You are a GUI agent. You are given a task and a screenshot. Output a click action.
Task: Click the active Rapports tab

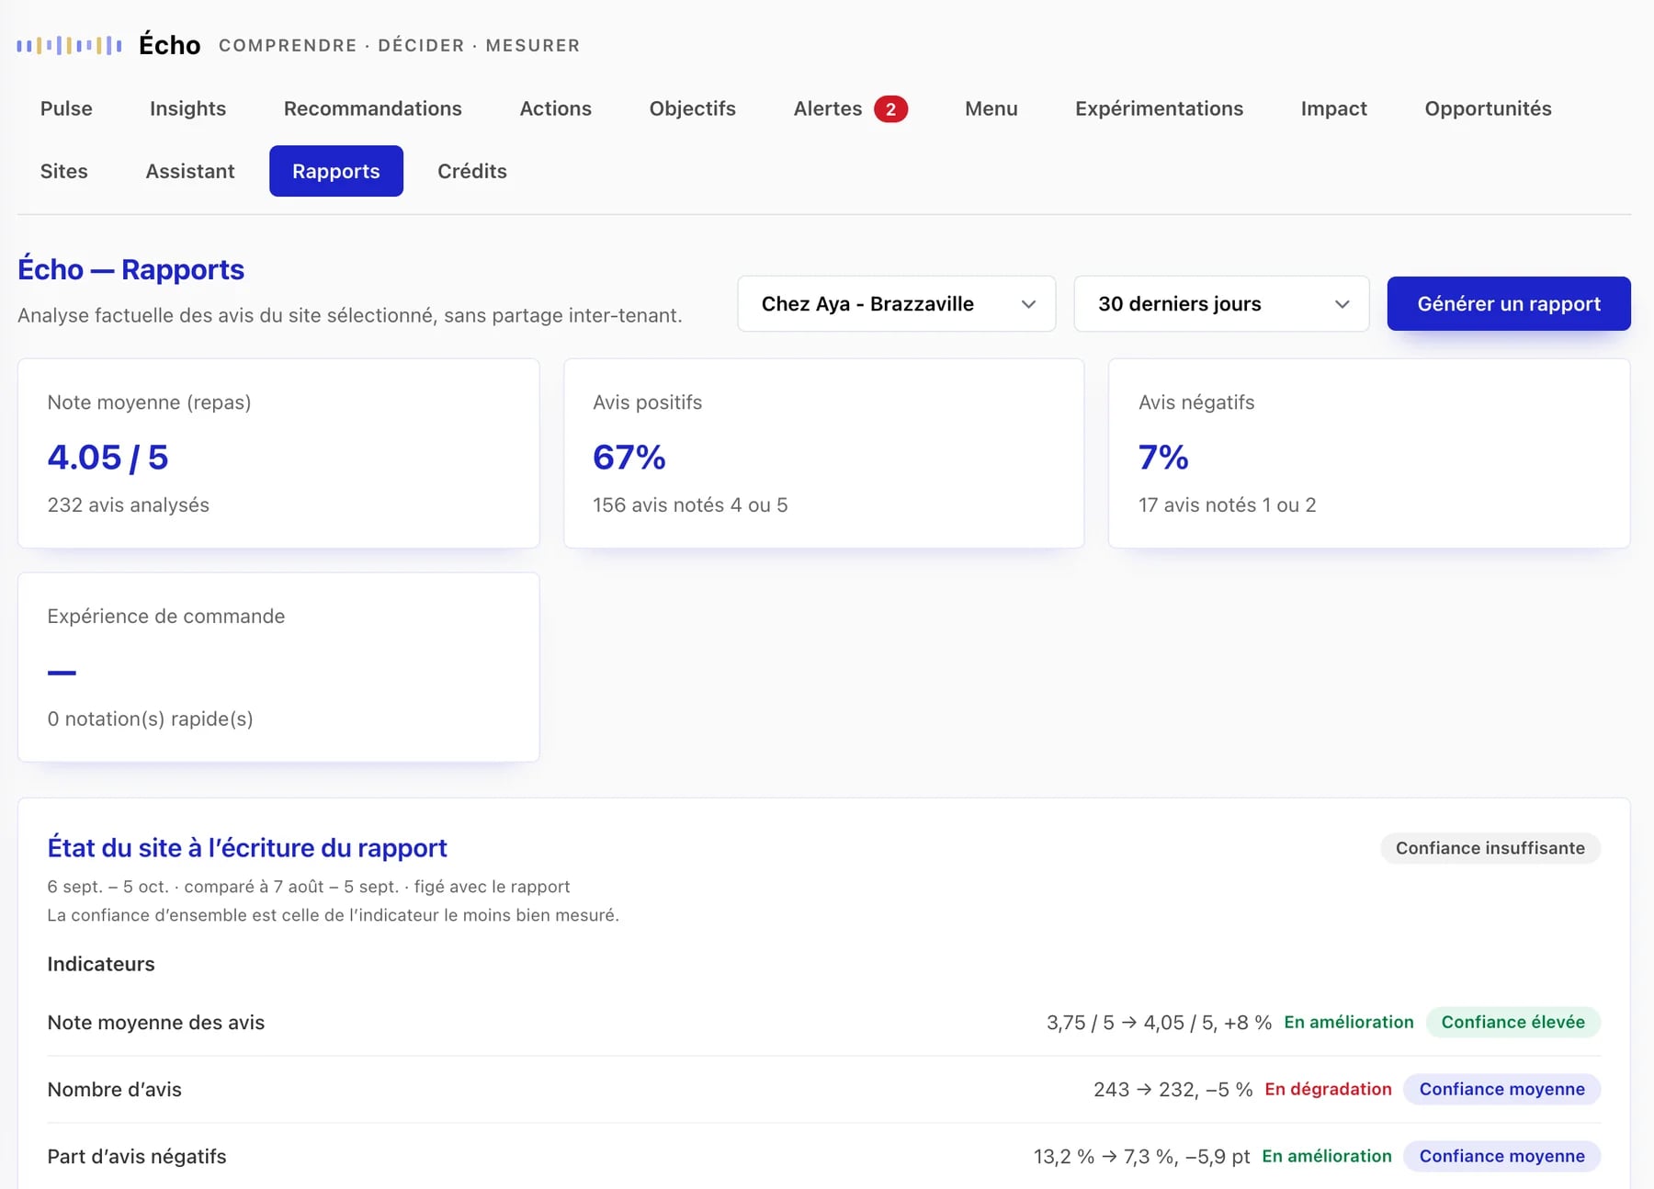pos(336,171)
